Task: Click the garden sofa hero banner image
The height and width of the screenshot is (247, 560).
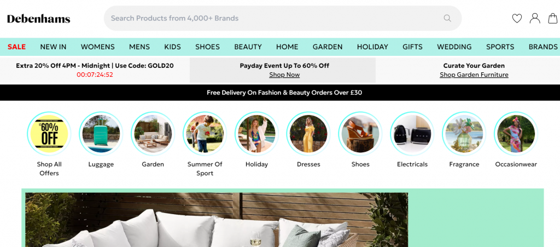Action: point(217,220)
